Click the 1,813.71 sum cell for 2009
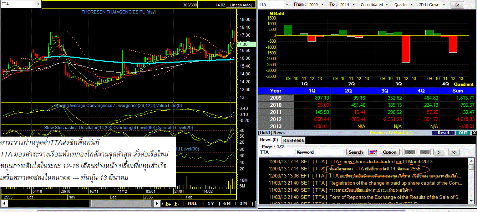 (x=458, y=98)
